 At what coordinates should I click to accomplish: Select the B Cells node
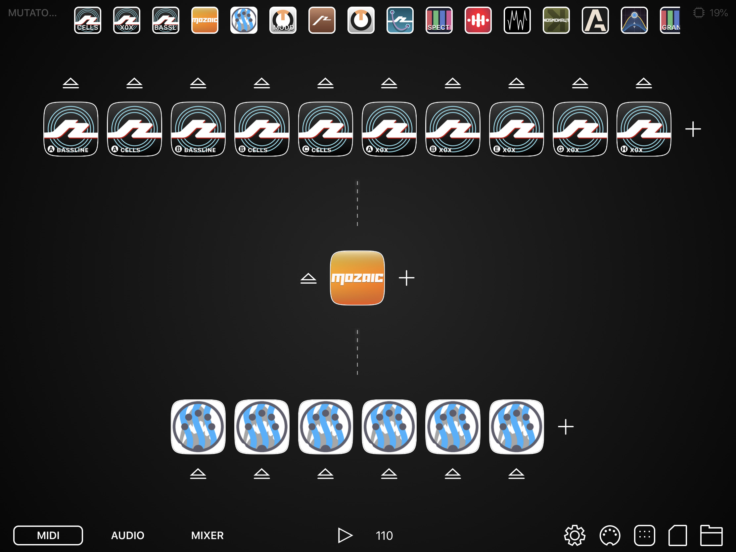(262, 129)
